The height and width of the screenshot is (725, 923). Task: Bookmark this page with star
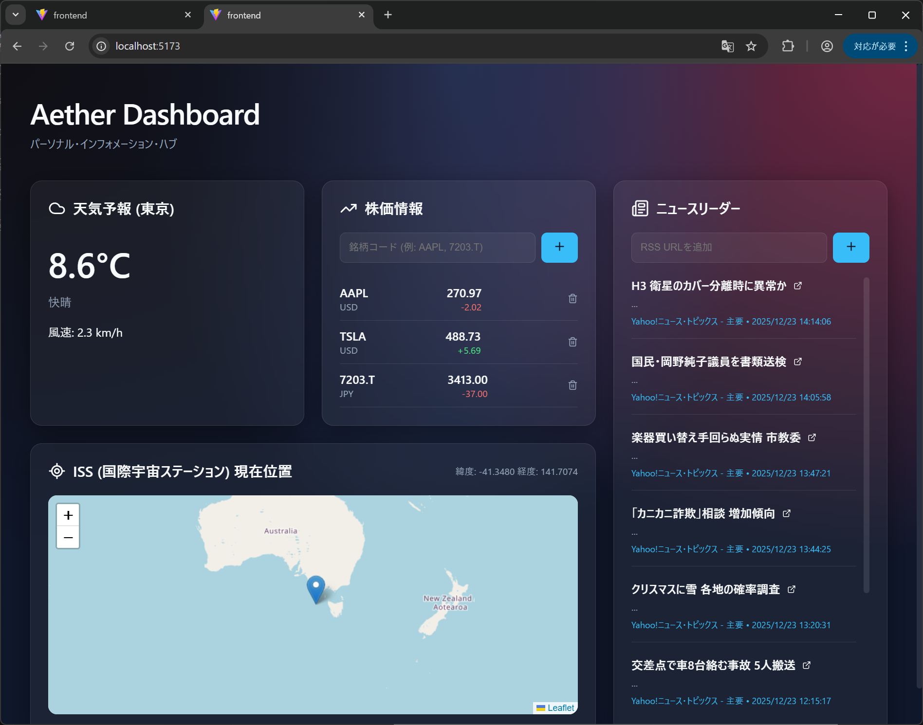tap(751, 46)
